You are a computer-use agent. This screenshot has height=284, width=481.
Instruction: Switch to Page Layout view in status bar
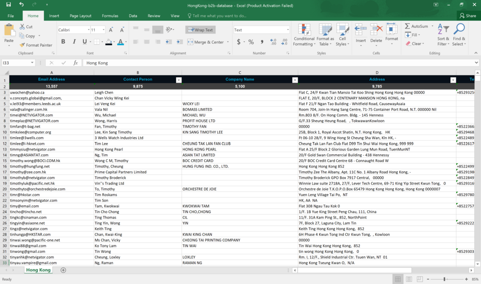pyautogui.click(x=409, y=279)
